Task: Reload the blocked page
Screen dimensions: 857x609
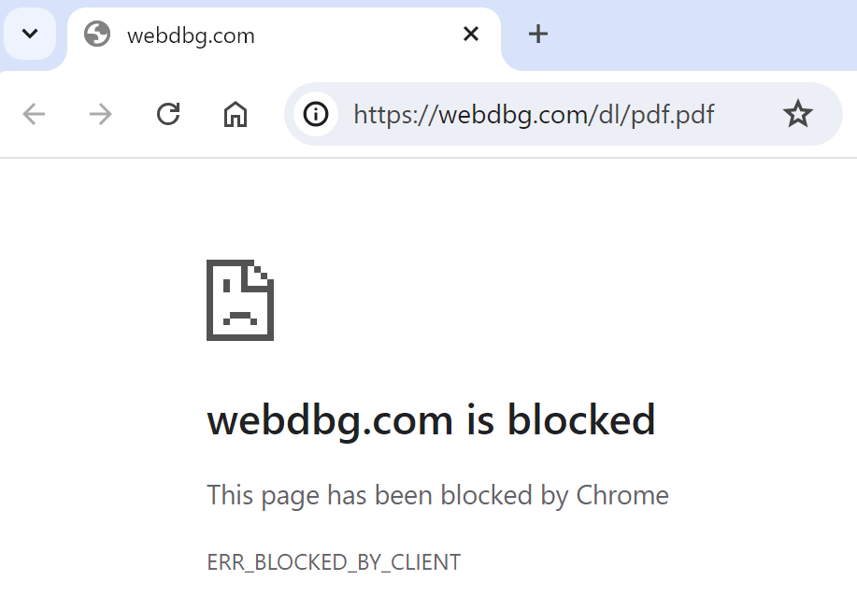Action: point(168,114)
